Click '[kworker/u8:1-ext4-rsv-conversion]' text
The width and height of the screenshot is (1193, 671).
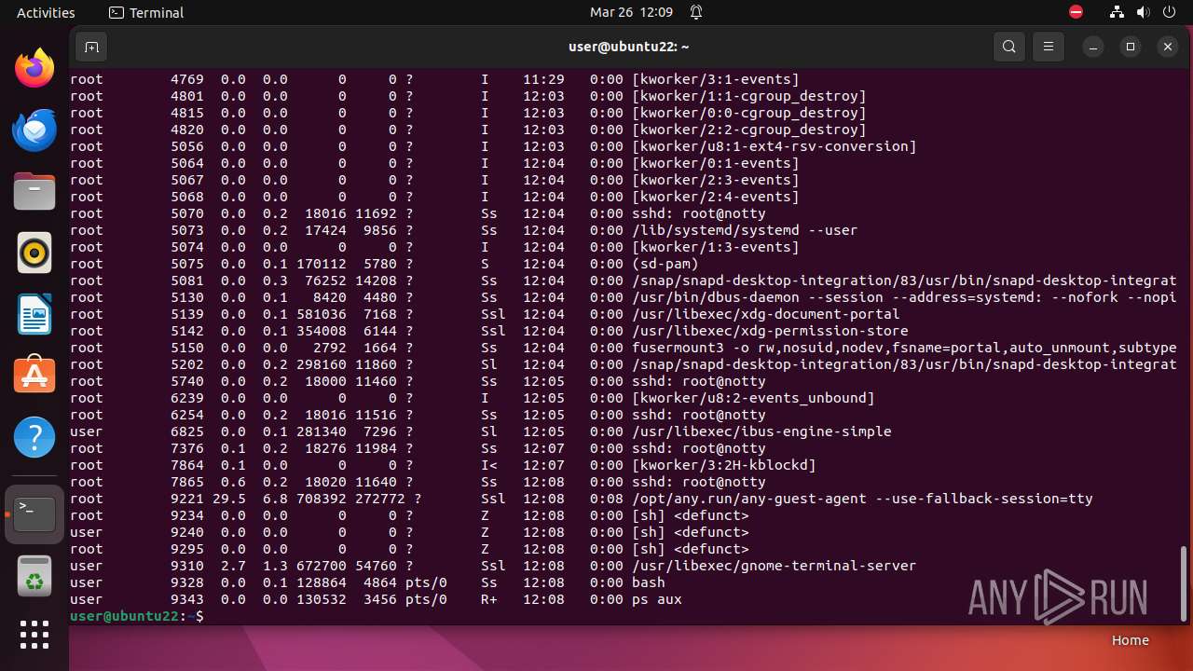(775, 146)
